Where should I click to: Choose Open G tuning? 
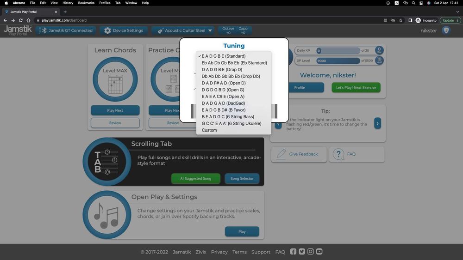(233, 90)
